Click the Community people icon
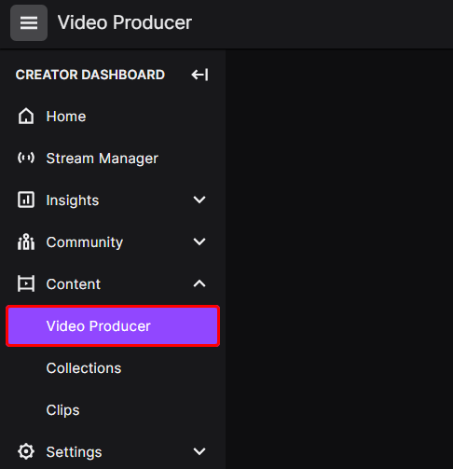 point(26,241)
